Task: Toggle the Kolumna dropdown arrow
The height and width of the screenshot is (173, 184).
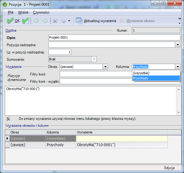Action: click(178, 67)
